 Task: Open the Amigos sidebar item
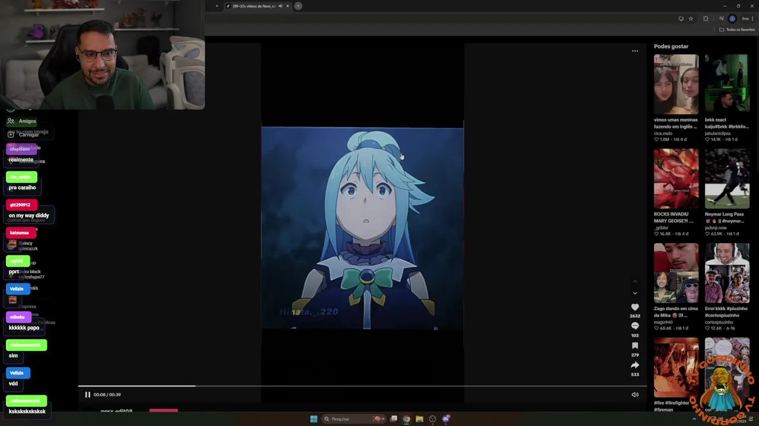(23, 121)
